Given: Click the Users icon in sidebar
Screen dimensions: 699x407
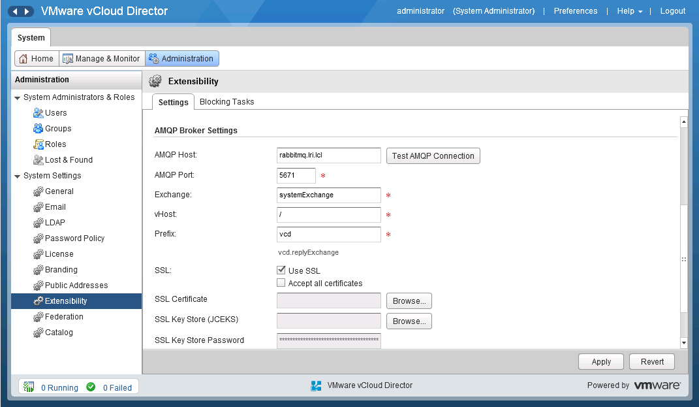Looking at the screenshot, I should click(x=39, y=113).
